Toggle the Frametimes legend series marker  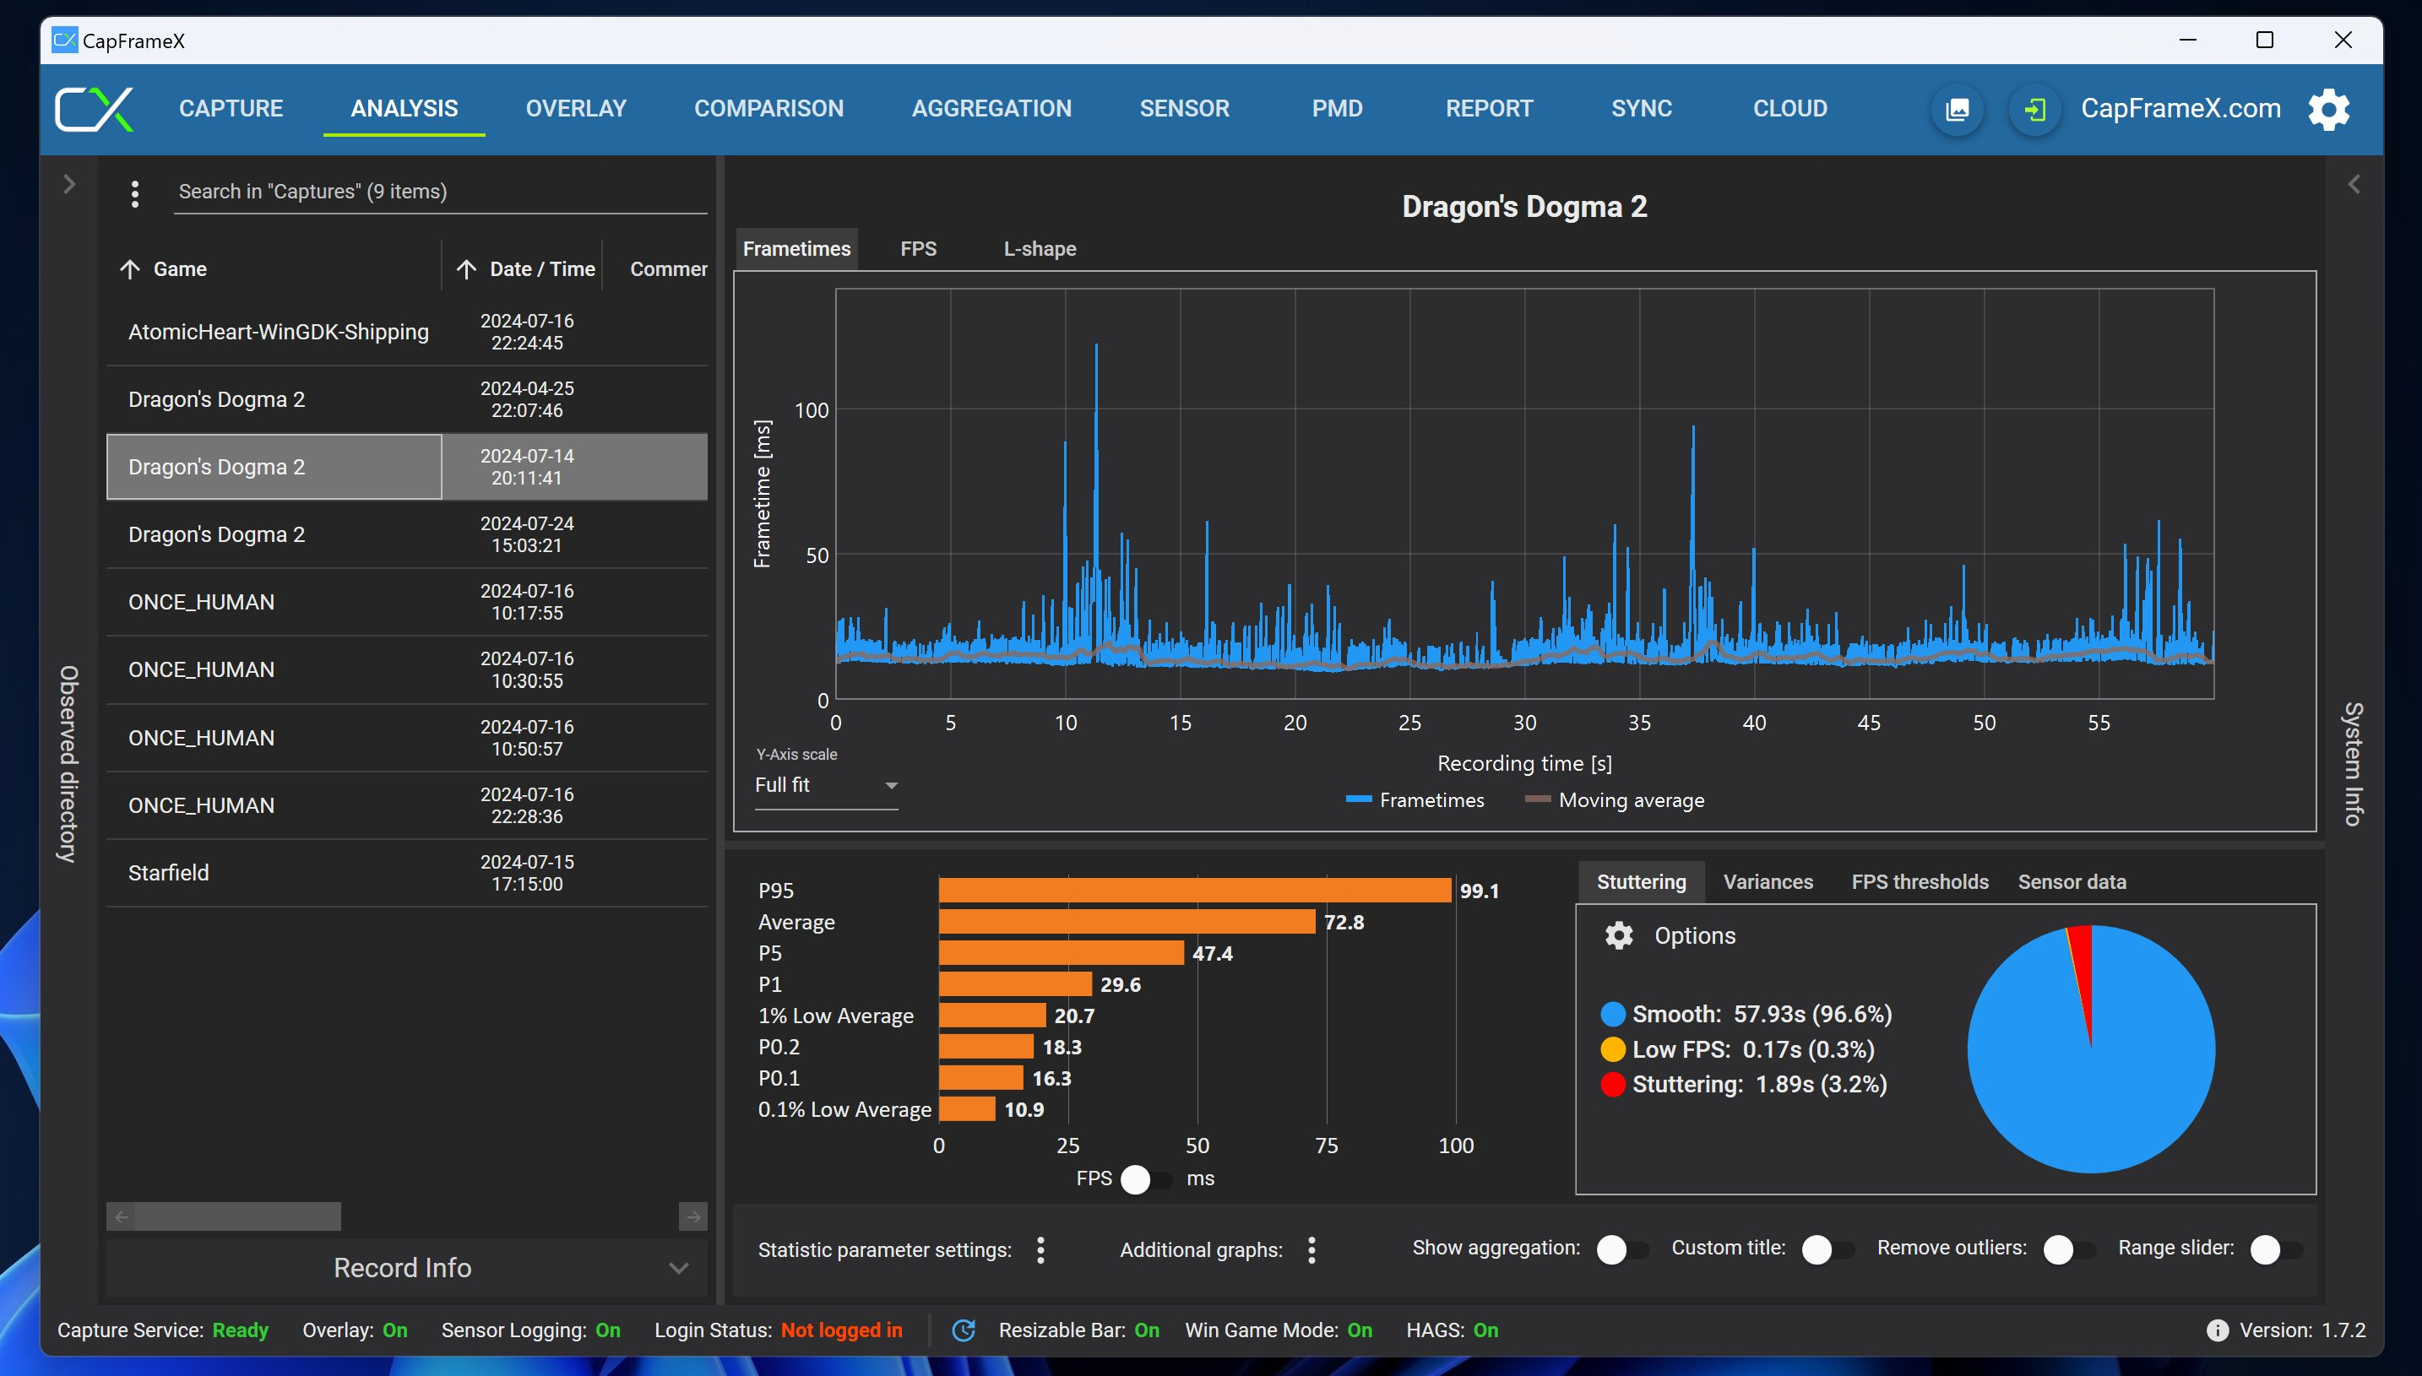1359,799
